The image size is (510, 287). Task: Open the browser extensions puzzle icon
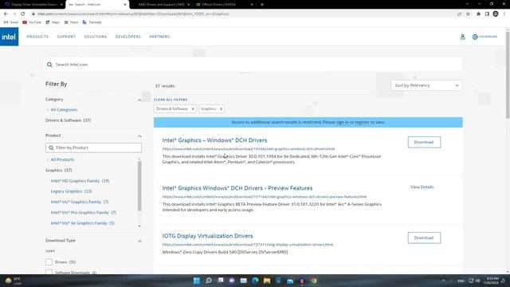[478, 14]
